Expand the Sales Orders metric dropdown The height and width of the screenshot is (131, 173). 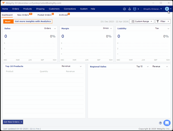(50, 28)
